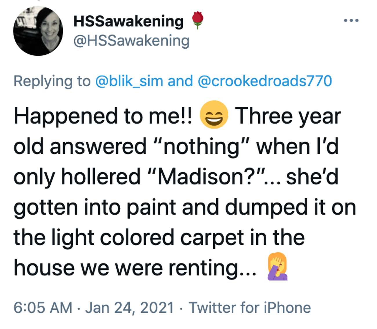Click the grinning face emoji in the tweet
Screen dimensions: 377x329
[214, 115]
